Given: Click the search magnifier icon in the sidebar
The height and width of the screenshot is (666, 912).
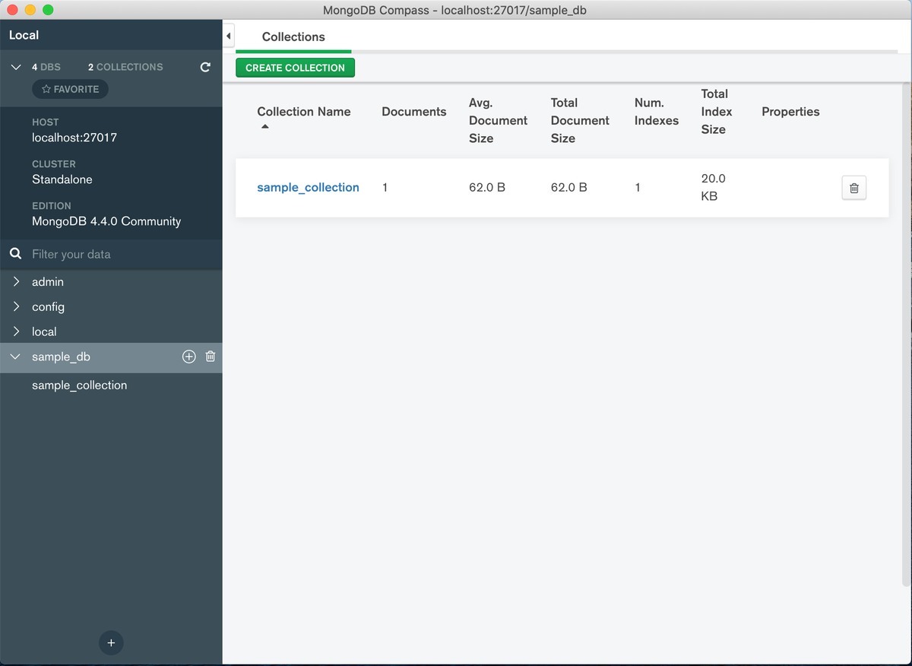Looking at the screenshot, I should (x=15, y=254).
